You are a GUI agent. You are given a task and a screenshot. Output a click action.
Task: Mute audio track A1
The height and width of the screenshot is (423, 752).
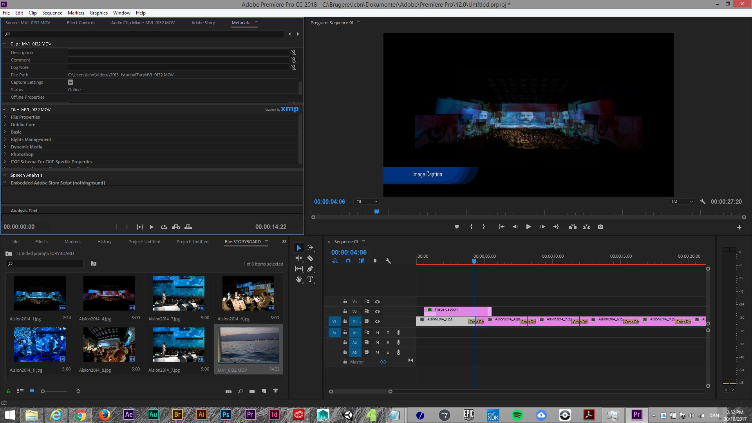click(x=377, y=333)
